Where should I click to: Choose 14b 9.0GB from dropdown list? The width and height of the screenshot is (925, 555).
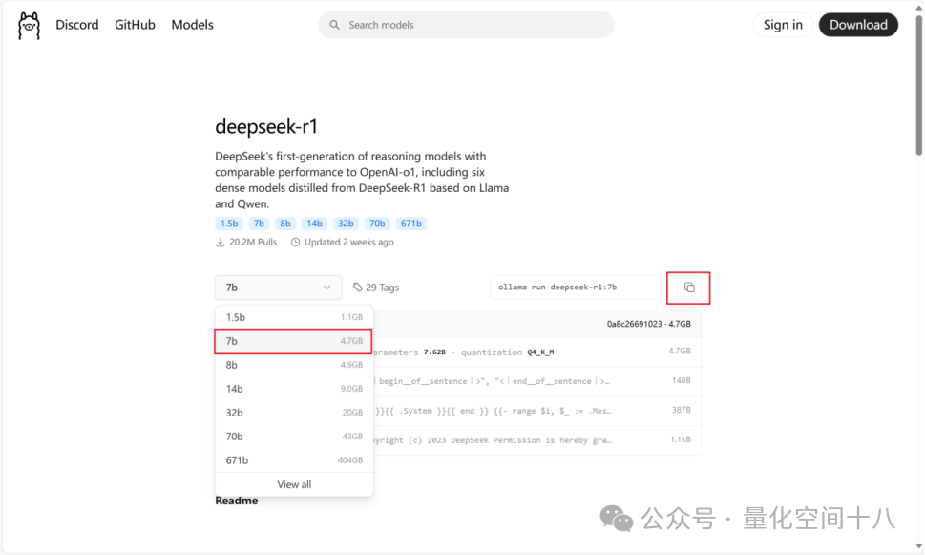tap(294, 389)
